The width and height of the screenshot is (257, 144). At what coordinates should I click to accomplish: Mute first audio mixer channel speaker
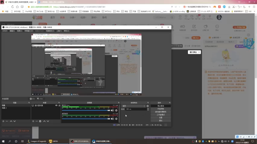(112, 110)
